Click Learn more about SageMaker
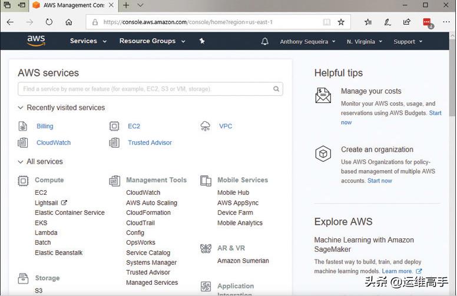The height and width of the screenshot is (296, 457). (x=397, y=271)
